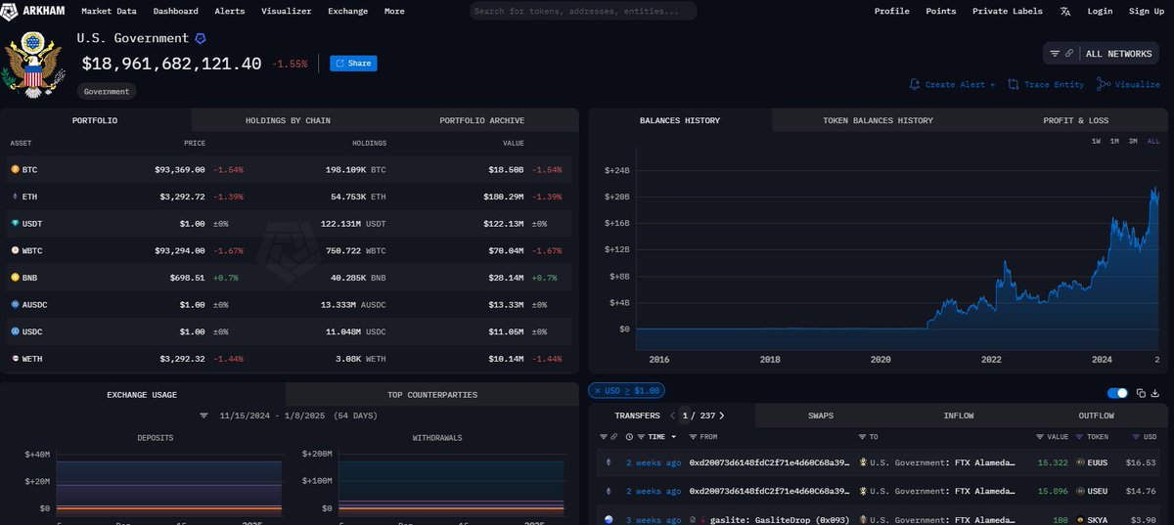Toggle the blue switch above transfers table
Image resolution: width=1174 pixels, height=525 pixels.
tap(1118, 393)
